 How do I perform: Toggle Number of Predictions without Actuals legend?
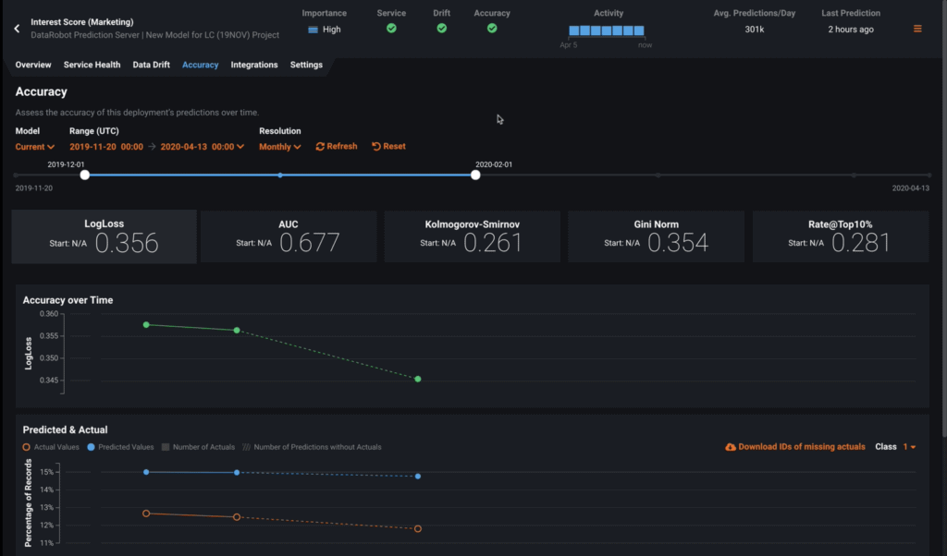[x=312, y=447]
